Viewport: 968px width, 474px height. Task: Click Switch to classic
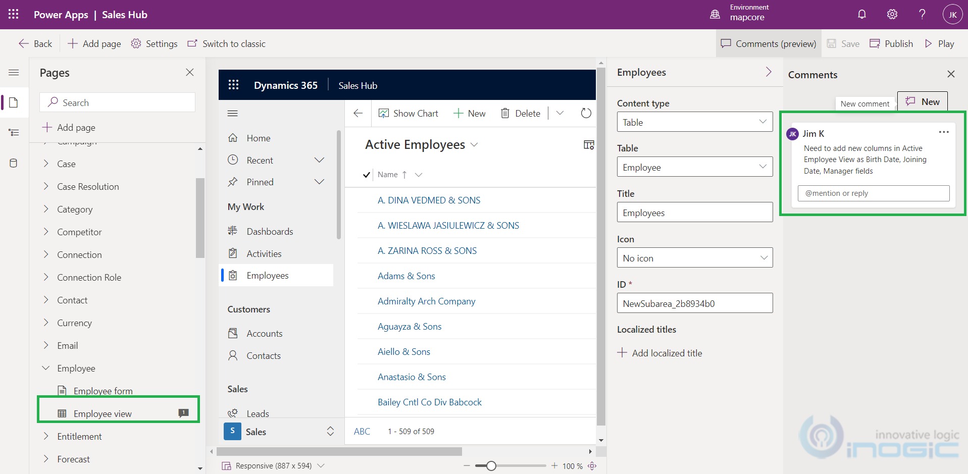226,43
